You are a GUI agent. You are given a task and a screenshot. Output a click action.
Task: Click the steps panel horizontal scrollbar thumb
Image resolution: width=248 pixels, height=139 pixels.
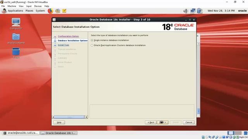coord(69,117)
